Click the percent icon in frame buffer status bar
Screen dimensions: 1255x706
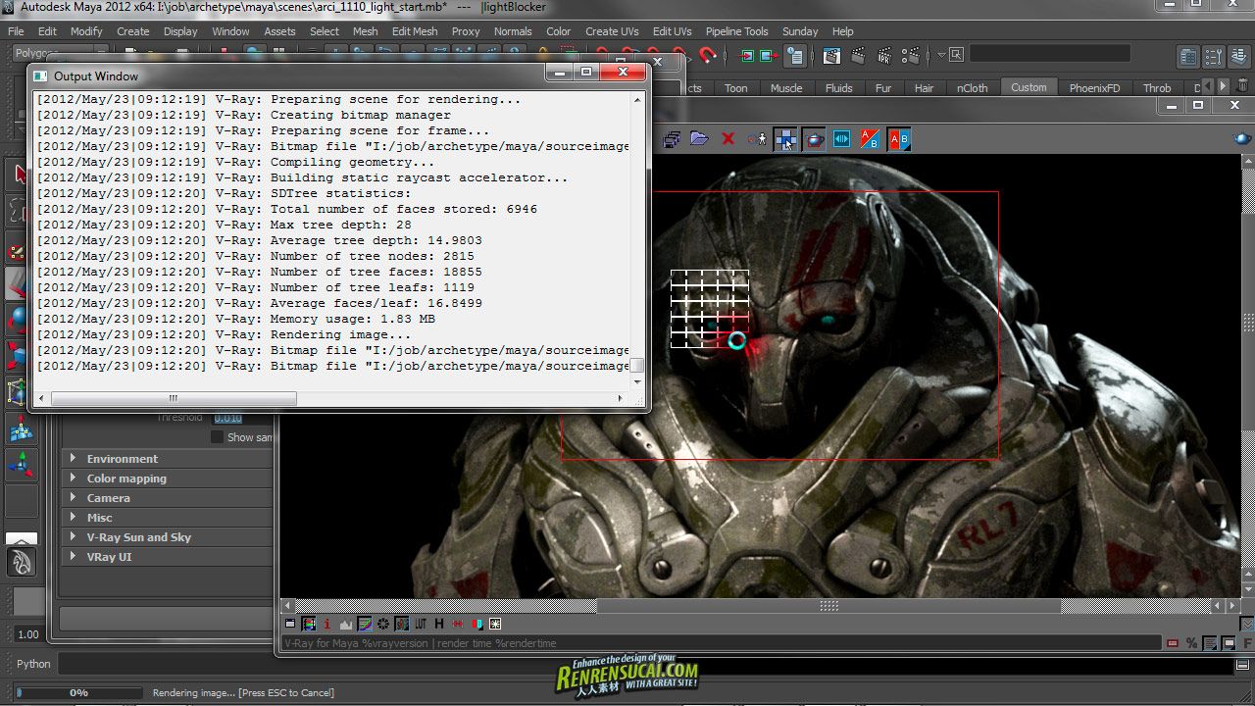[x=1191, y=643]
